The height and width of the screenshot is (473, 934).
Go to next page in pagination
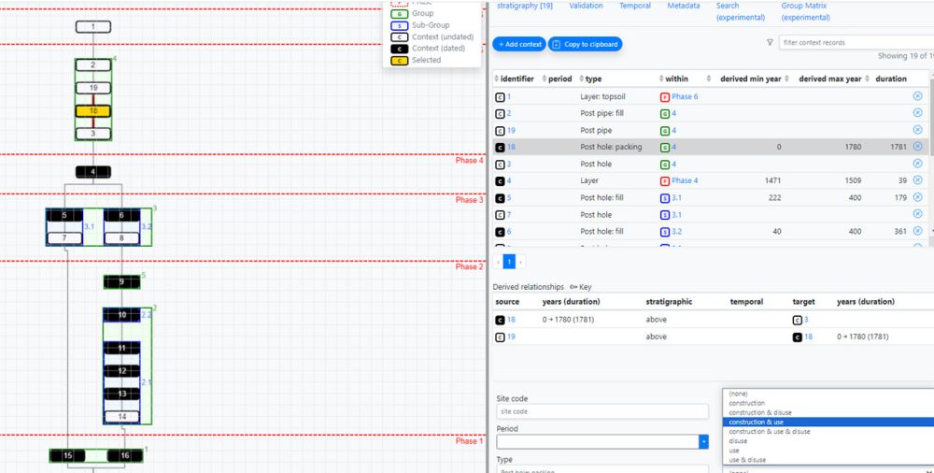[x=520, y=262]
